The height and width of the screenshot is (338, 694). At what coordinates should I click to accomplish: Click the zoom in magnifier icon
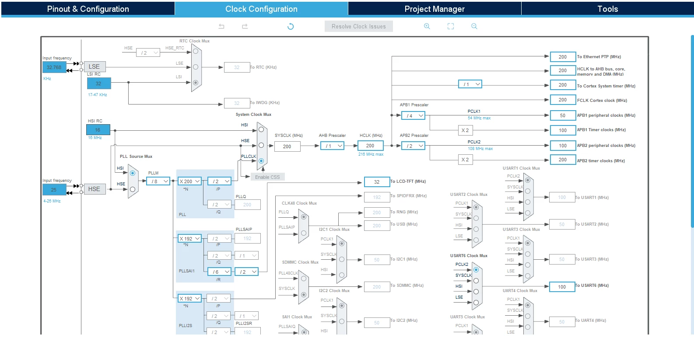pyautogui.click(x=427, y=27)
